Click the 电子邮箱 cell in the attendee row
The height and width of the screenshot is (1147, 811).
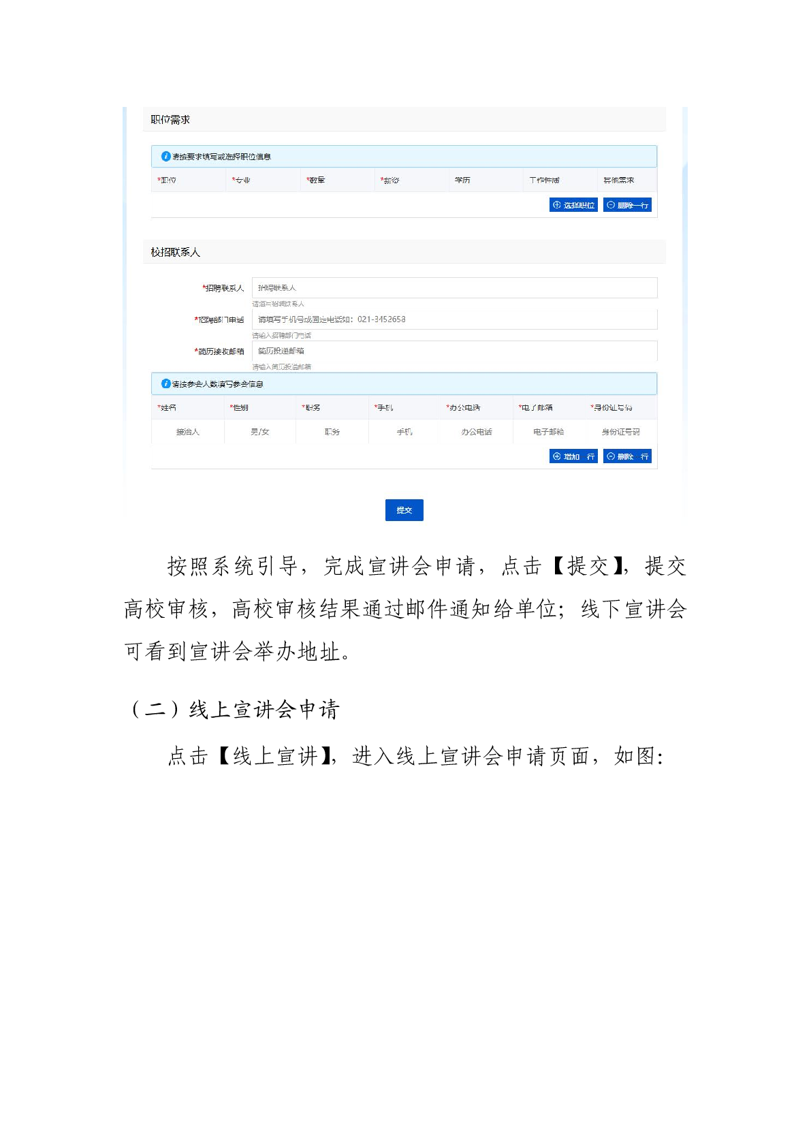click(548, 432)
